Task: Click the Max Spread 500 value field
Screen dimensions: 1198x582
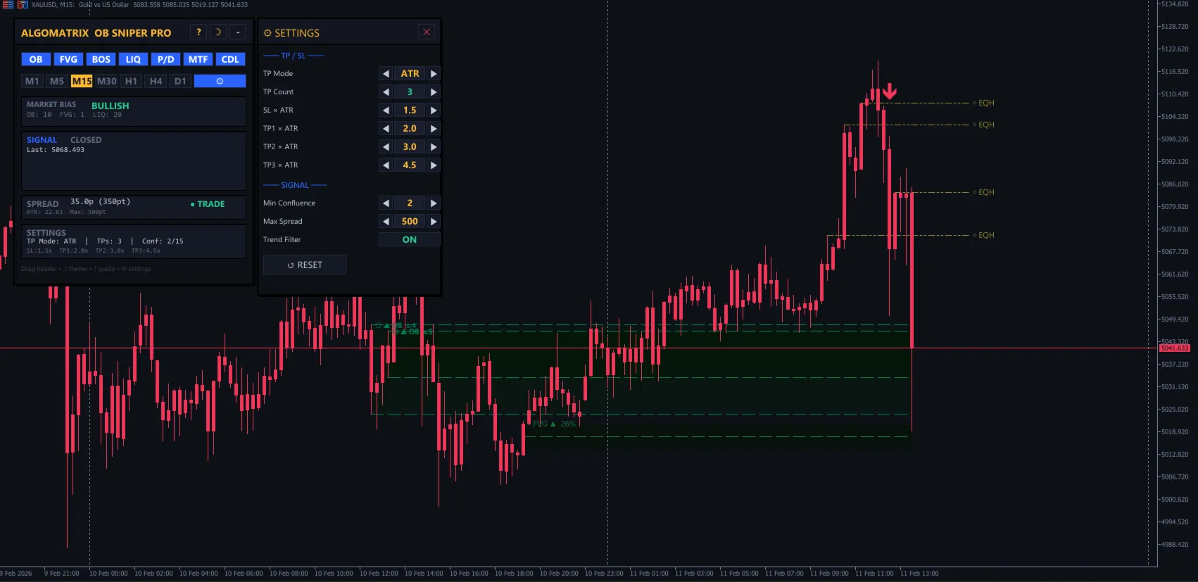Action: (410, 221)
